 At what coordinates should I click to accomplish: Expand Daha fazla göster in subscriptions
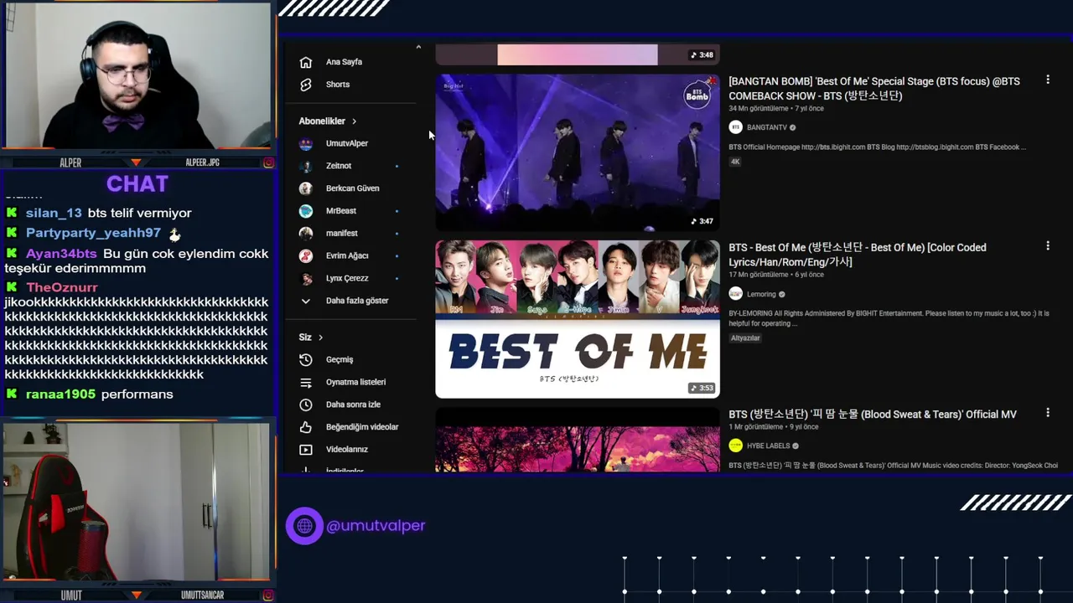coord(344,301)
